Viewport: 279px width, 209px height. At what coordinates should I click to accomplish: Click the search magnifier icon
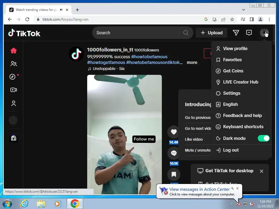[x=186, y=33]
